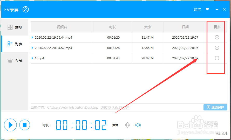Stop recording with the square button

25,125
